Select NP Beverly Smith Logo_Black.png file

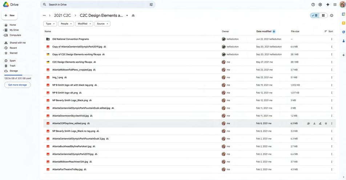coord(190,100)
